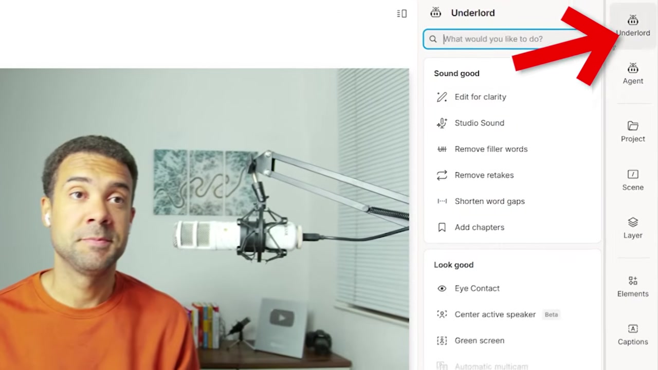Click the Sound good section heading
Image resolution: width=658 pixels, height=370 pixels.
click(x=456, y=73)
